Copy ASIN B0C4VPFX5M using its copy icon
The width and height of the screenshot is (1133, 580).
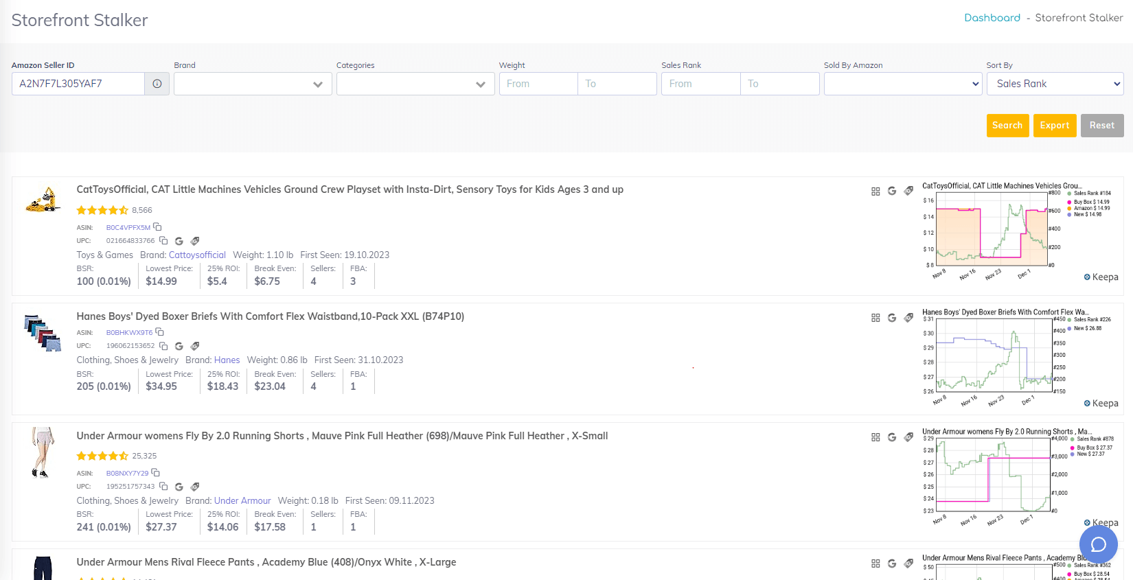pos(157,227)
